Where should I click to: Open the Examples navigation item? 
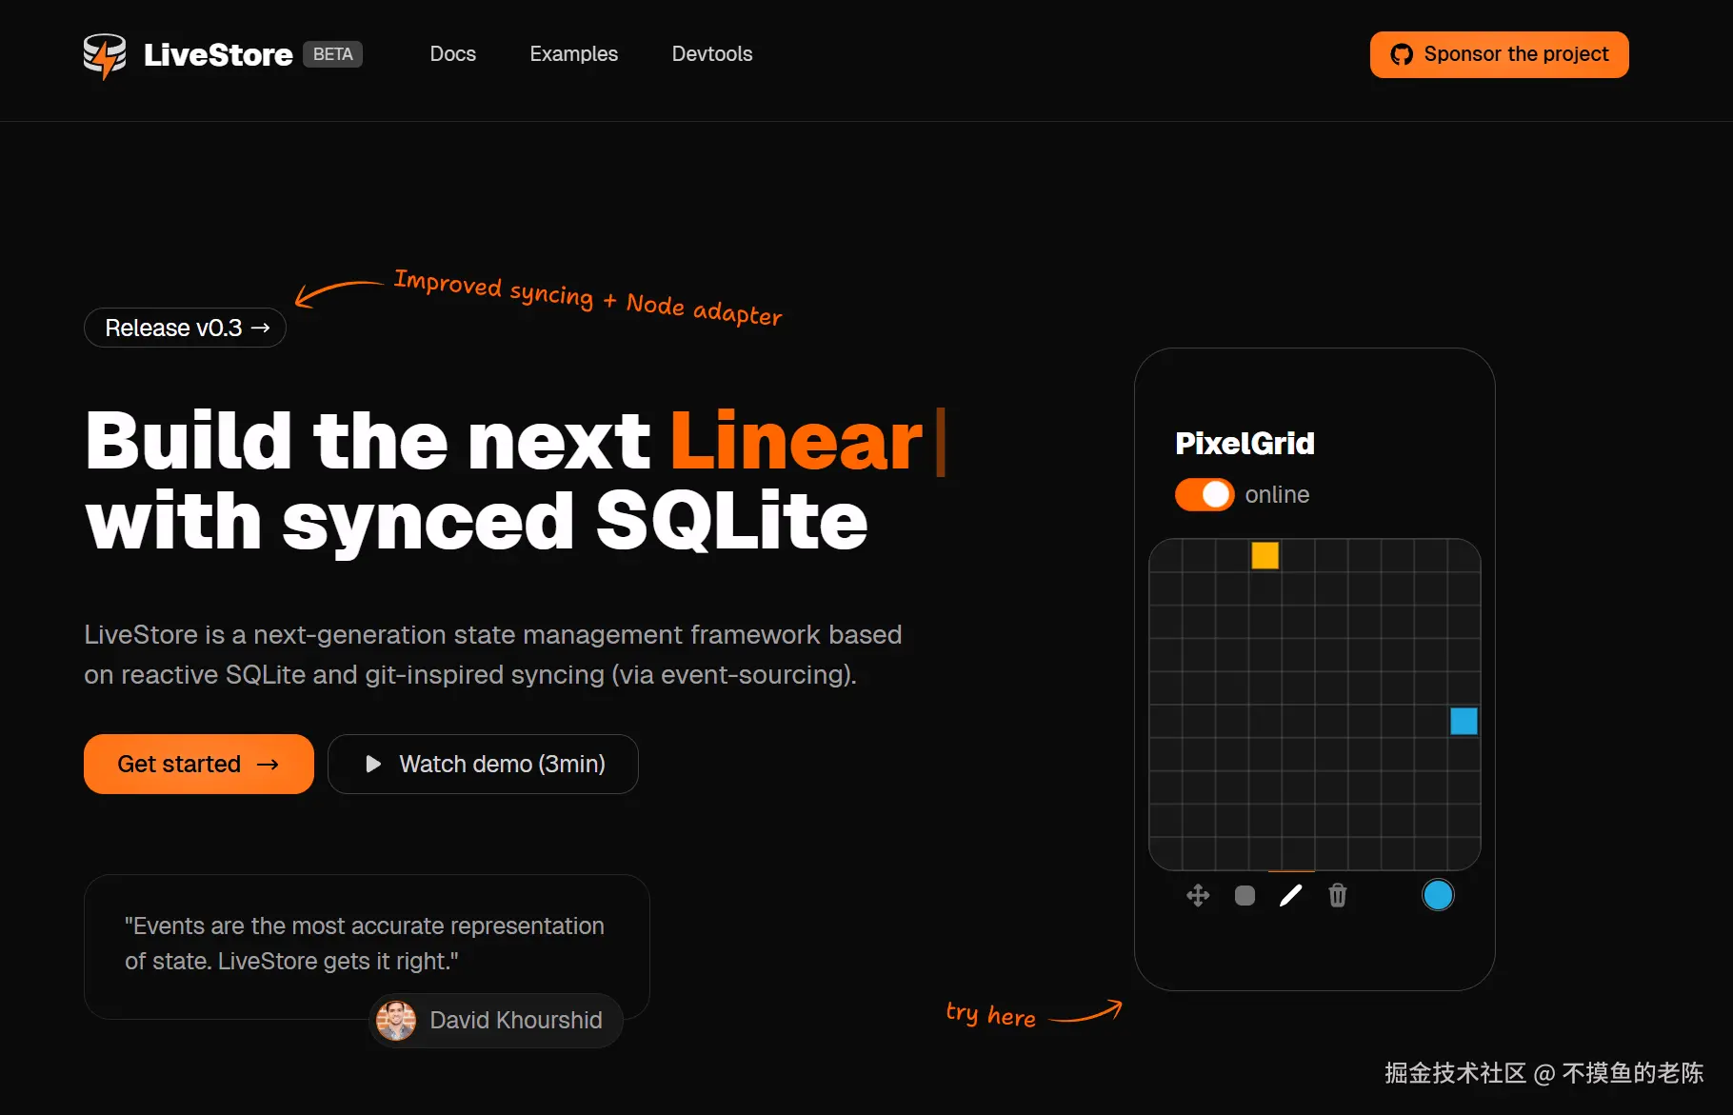[574, 54]
